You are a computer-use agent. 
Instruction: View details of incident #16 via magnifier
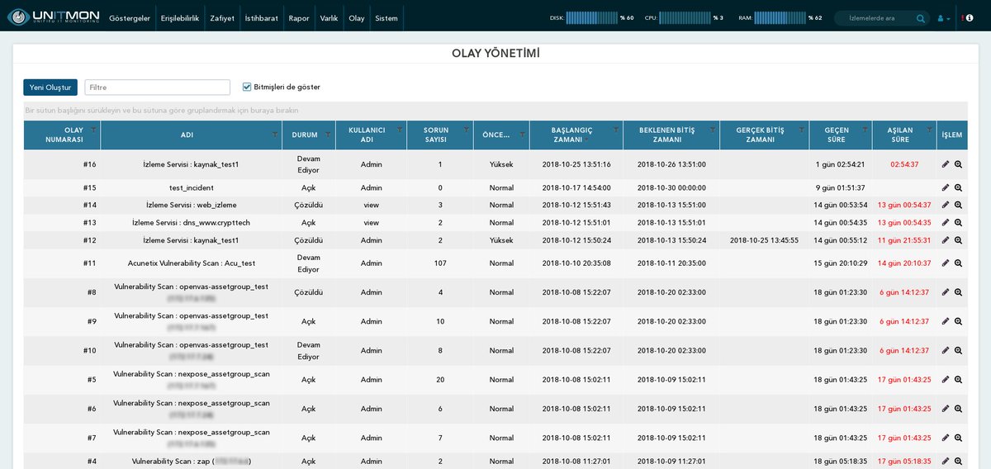pos(959,164)
